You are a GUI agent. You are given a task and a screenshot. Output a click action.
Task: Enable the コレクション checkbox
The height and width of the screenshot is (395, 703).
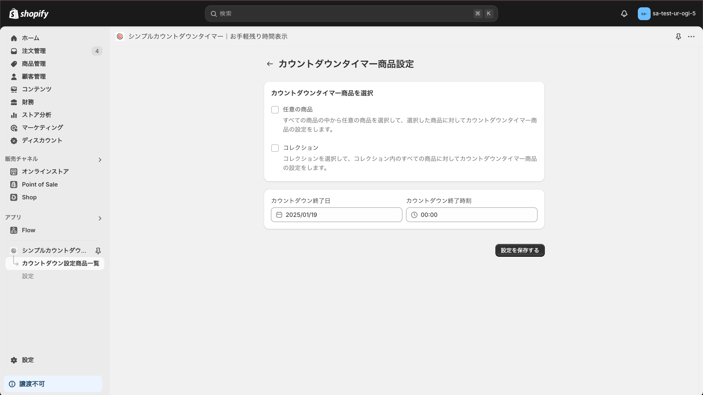[x=275, y=148]
